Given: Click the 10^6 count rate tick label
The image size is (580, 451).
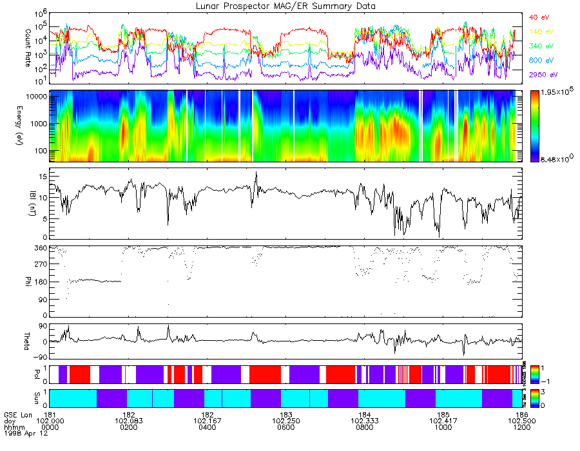Looking at the screenshot, I should 41,14.
